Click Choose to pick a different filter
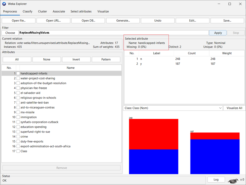Viewport: 246px width, 185px height. (10, 33)
